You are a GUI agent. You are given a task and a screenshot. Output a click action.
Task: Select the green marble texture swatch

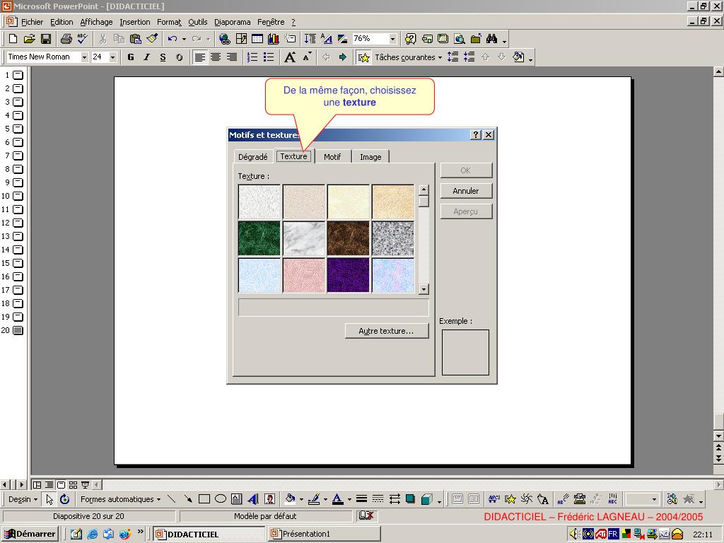point(259,238)
